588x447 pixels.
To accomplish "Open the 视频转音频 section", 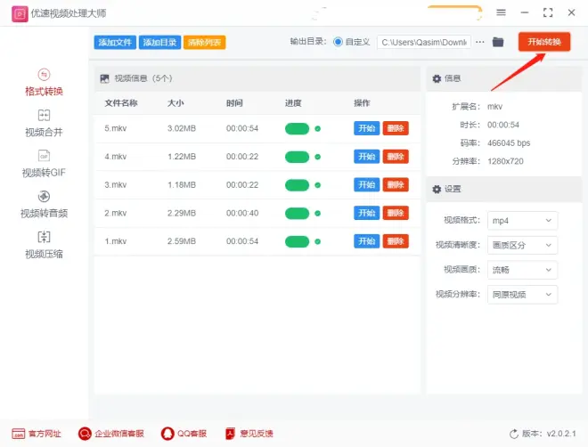I will pyautogui.click(x=44, y=205).
